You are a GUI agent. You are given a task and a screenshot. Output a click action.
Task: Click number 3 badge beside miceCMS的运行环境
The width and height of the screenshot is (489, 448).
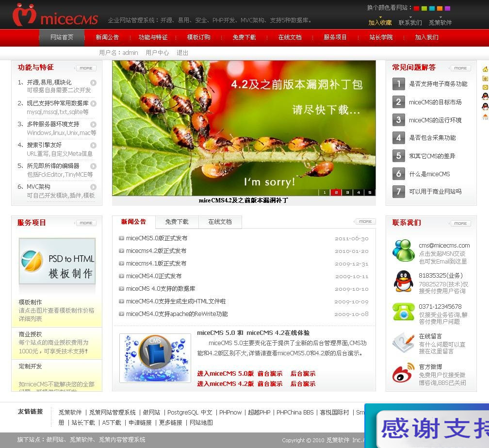point(399,120)
